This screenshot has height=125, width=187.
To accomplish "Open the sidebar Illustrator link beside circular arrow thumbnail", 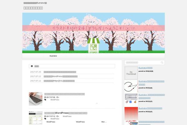I will click(151, 83).
